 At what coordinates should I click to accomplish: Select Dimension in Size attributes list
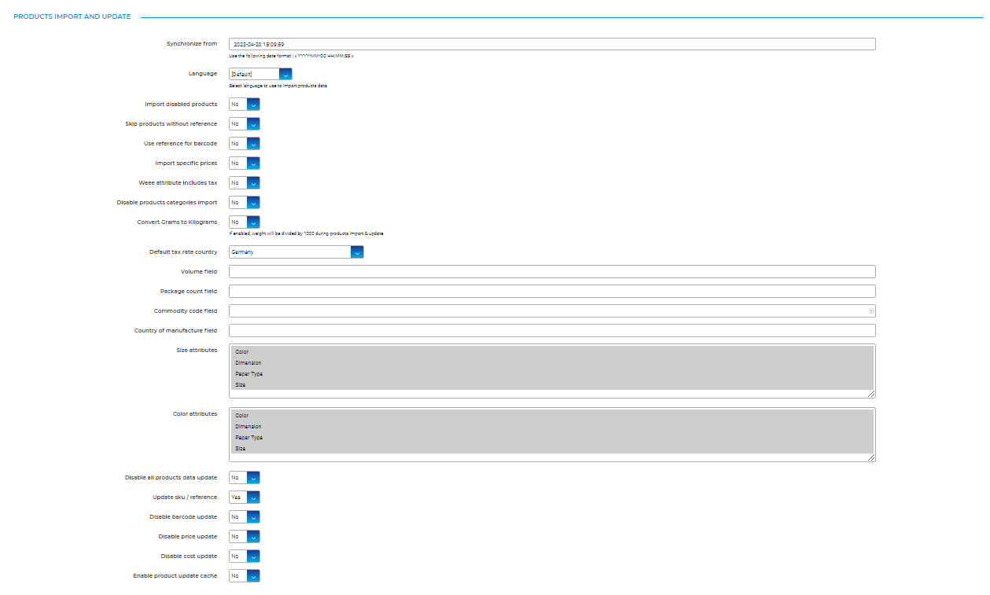tap(247, 363)
